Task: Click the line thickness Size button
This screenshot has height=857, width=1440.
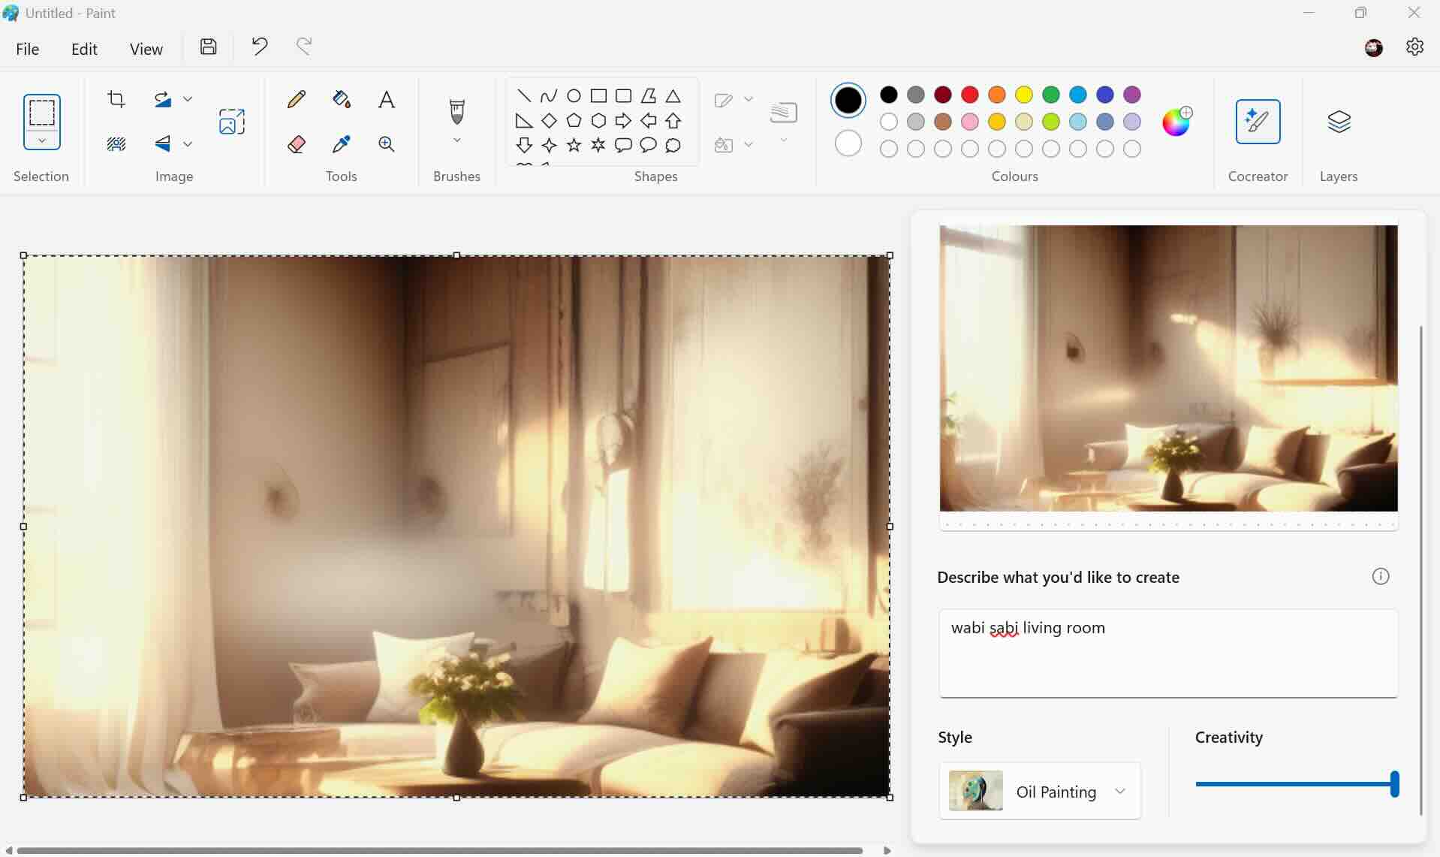Action: tap(783, 113)
